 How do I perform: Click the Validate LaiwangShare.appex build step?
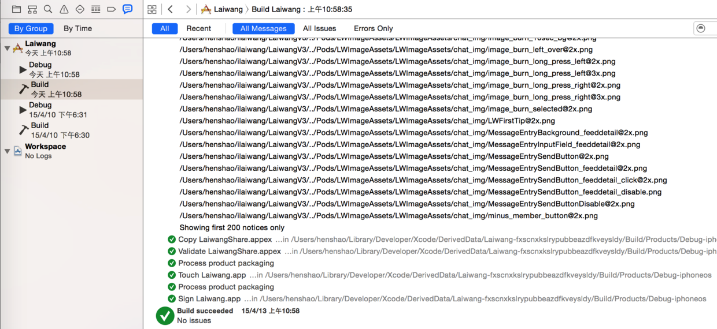[230, 251]
